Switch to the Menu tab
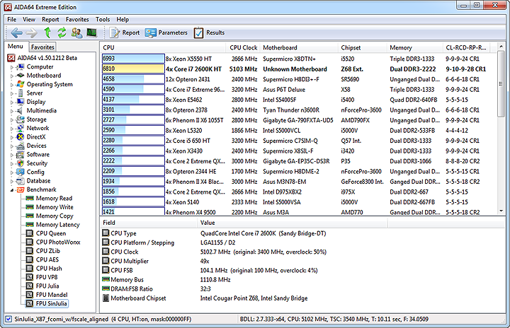Image resolution: width=510 pixels, height=328 pixels. [x=16, y=47]
